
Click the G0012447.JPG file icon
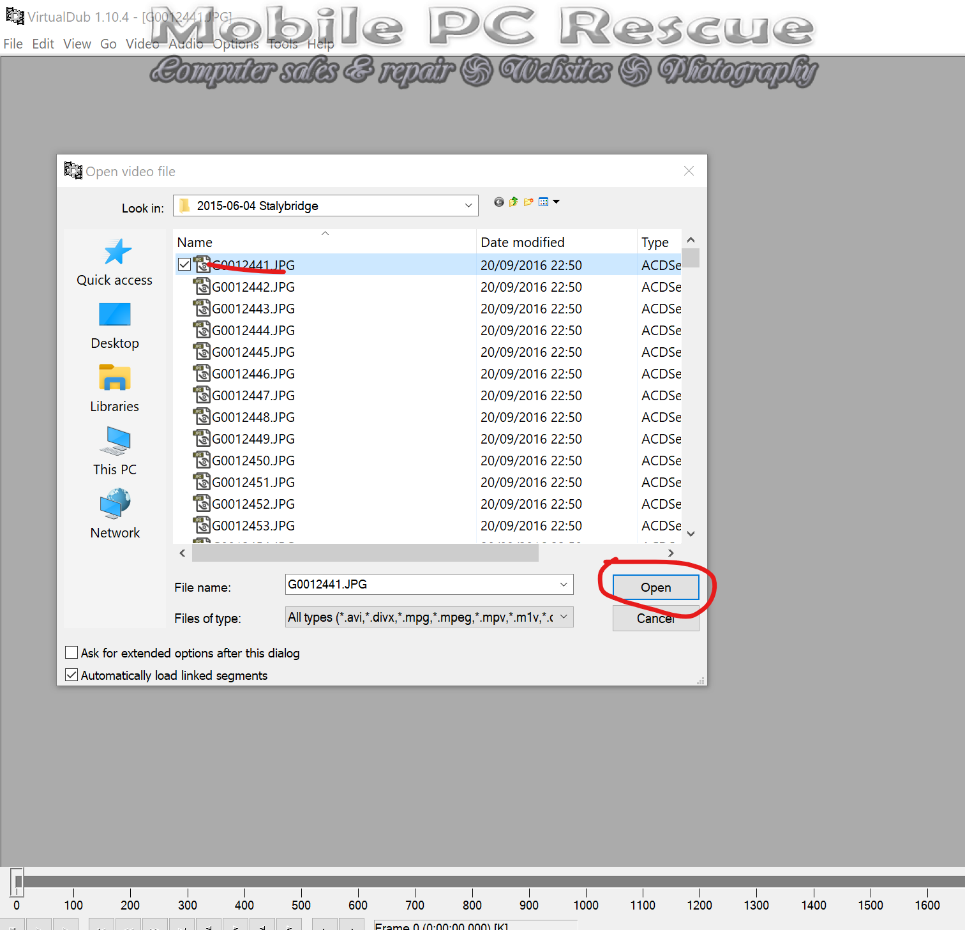coord(202,395)
